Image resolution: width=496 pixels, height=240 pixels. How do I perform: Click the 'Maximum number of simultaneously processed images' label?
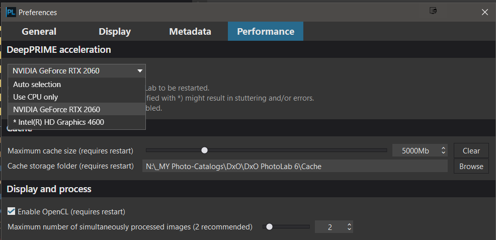(x=130, y=227)
